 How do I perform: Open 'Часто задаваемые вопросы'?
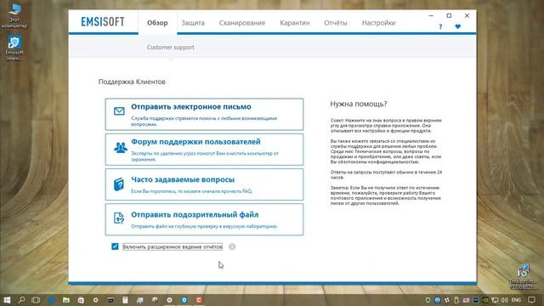[x=204, y=184]
